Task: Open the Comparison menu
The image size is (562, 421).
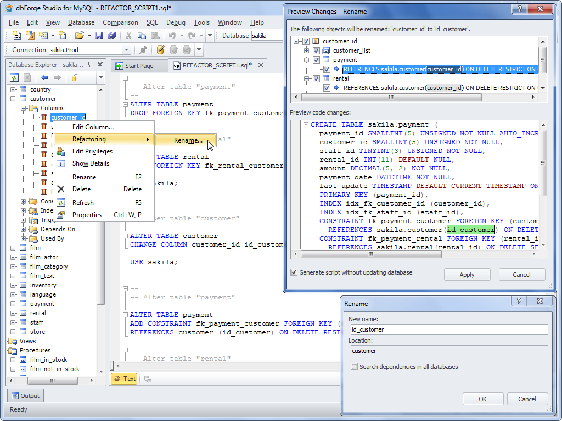Action: pyautogui.click(x=120, y=22)
